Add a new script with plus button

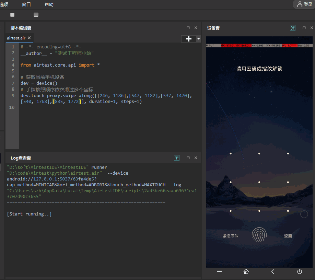click(x=188, y=39)
